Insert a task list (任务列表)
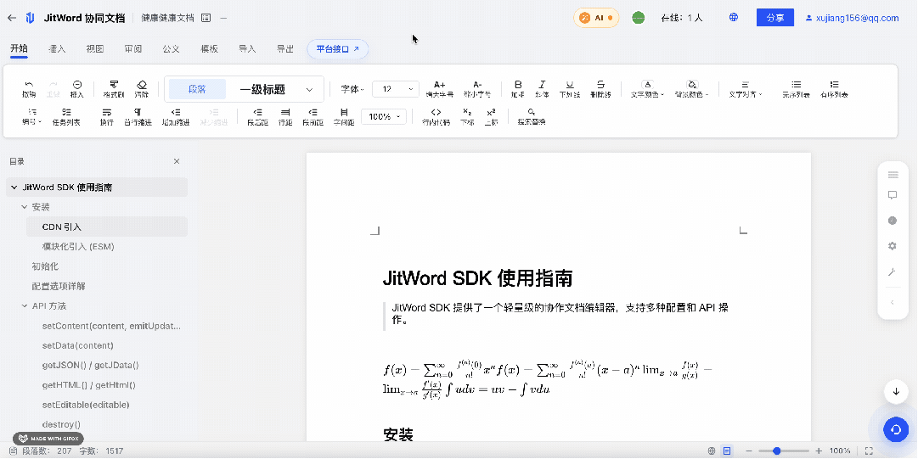918x459 pixels. (66, 116)
